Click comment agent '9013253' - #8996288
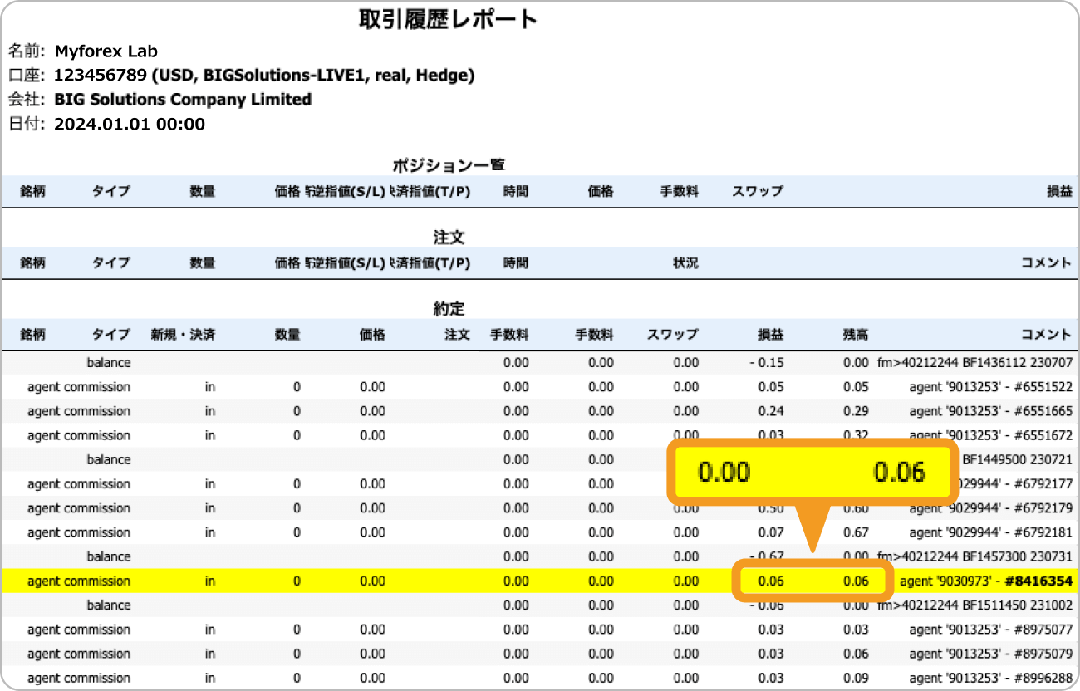The image size is (1080, 691). (990, 678)
